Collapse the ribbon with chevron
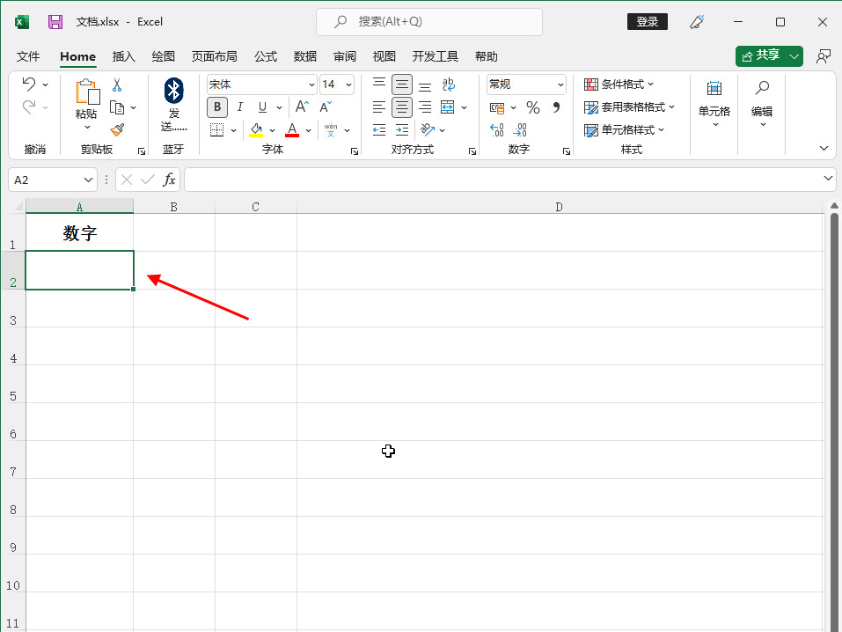The width and height of the screenshot is (842, 632). pyautogui.click(x=824, y=149)
